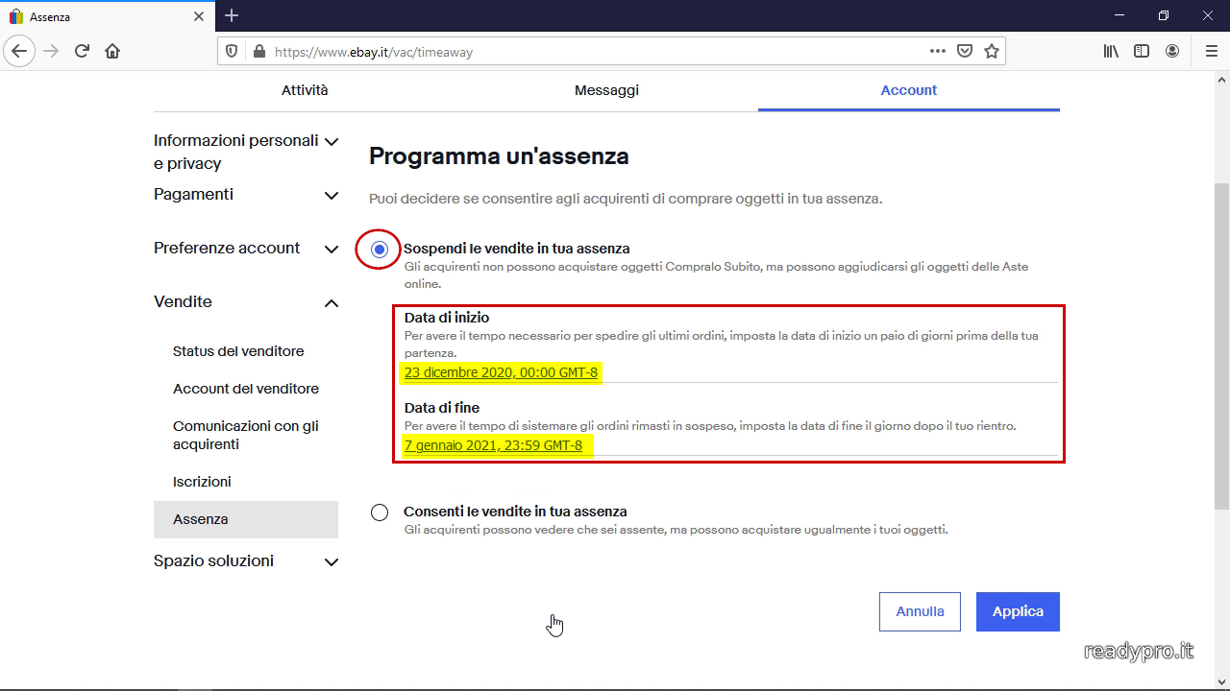This screenshot has height=691, width=1230.
Task: Bookmark this page with the star icon
Action: click(992, 52)
